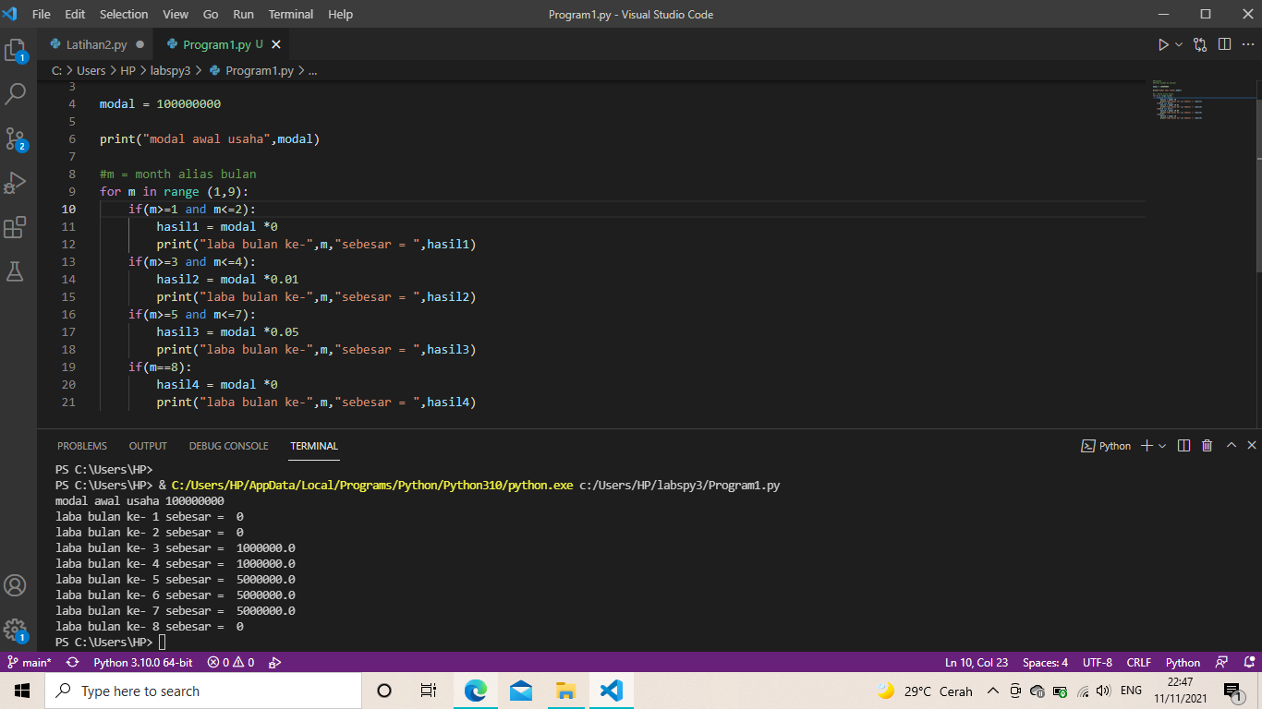
Task: Click Ln 10, Col 23 status item
Action: [x=977, y=663]
